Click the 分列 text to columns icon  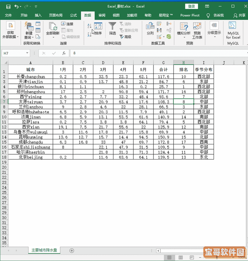click(x=150, y=29)
